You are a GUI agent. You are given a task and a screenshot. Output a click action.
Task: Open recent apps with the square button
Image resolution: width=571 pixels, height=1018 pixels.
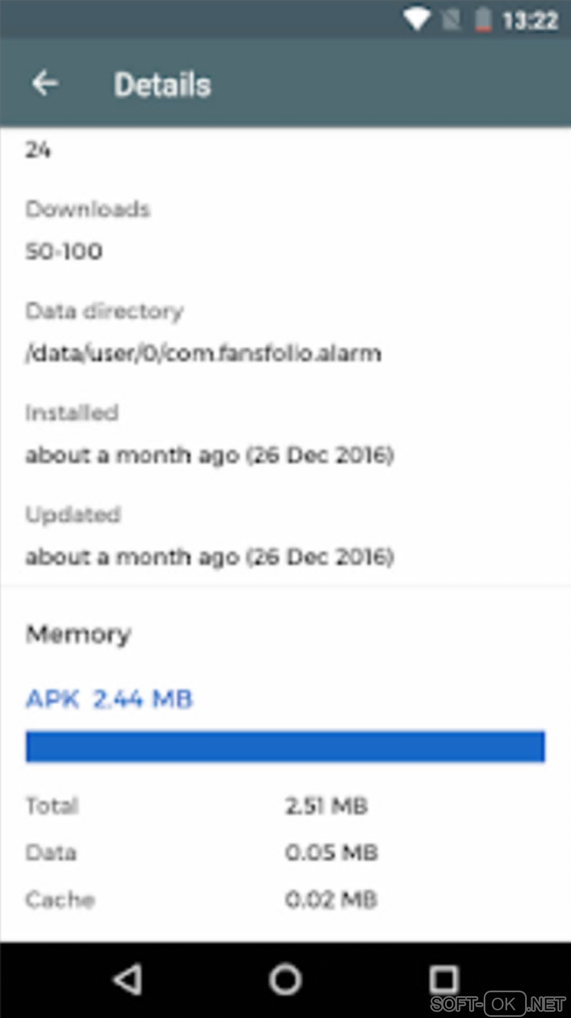[x=444, y=979]
